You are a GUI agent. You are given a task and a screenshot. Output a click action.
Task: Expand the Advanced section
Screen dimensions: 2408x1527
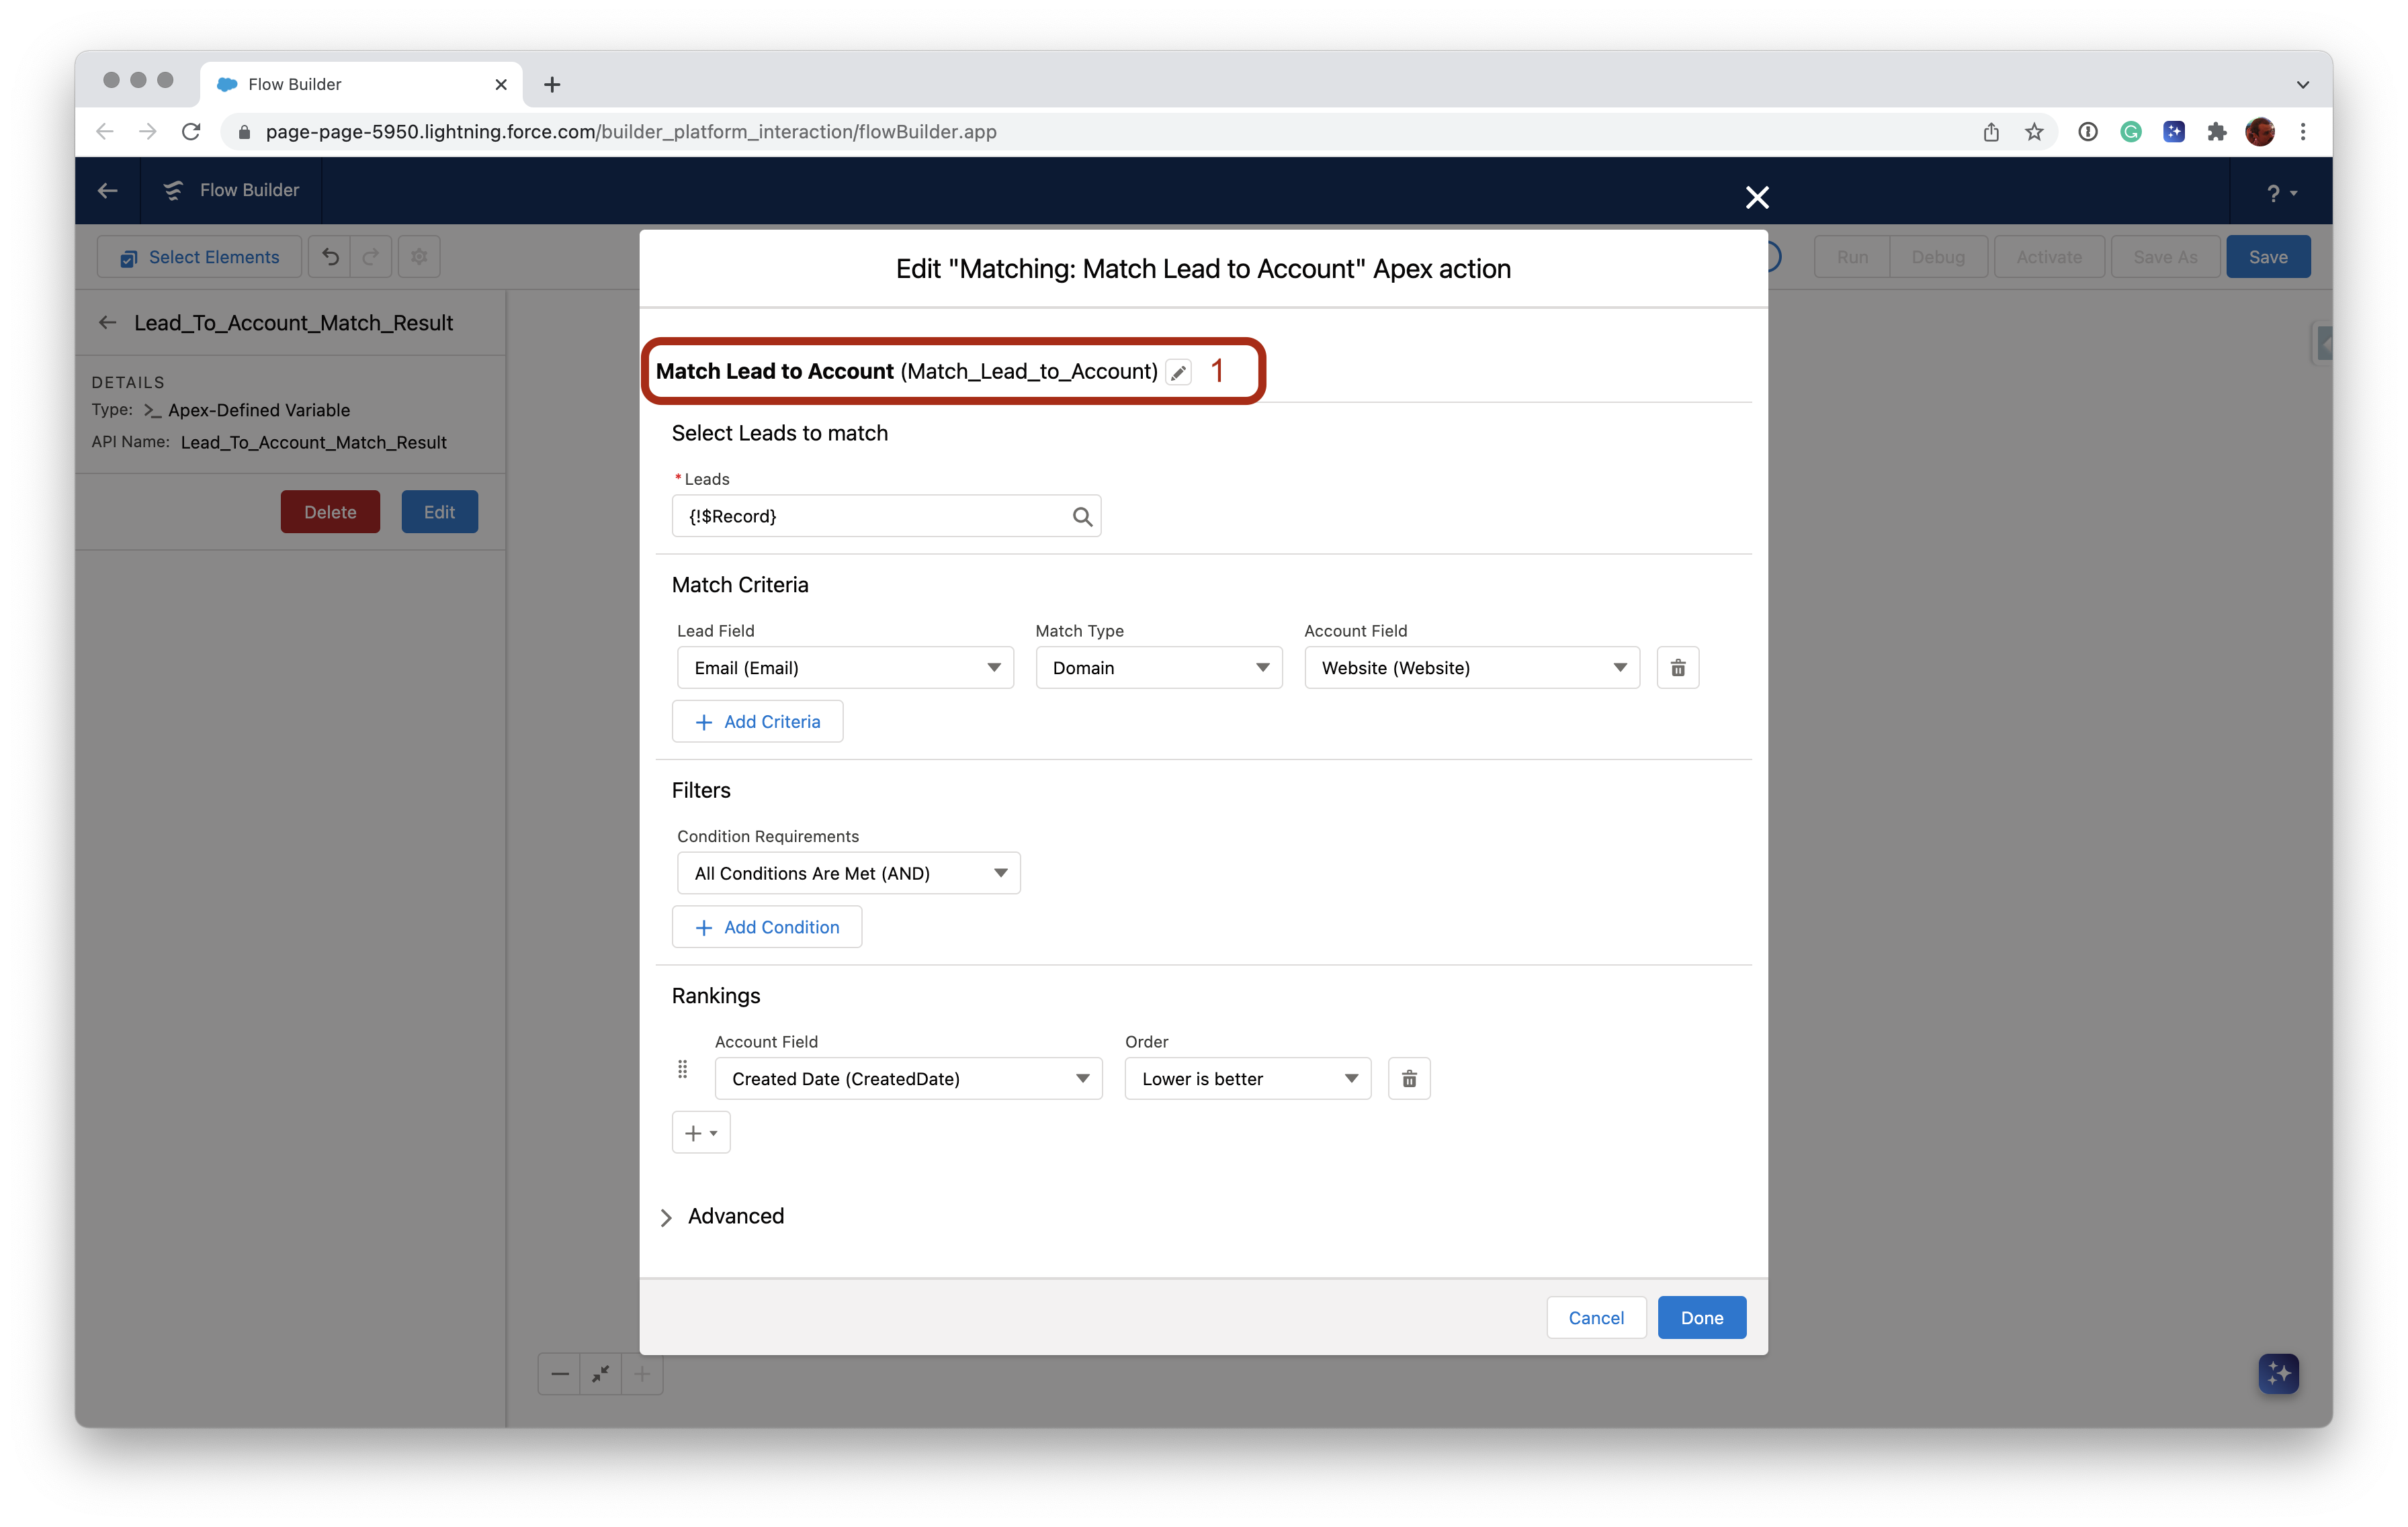722,1216
